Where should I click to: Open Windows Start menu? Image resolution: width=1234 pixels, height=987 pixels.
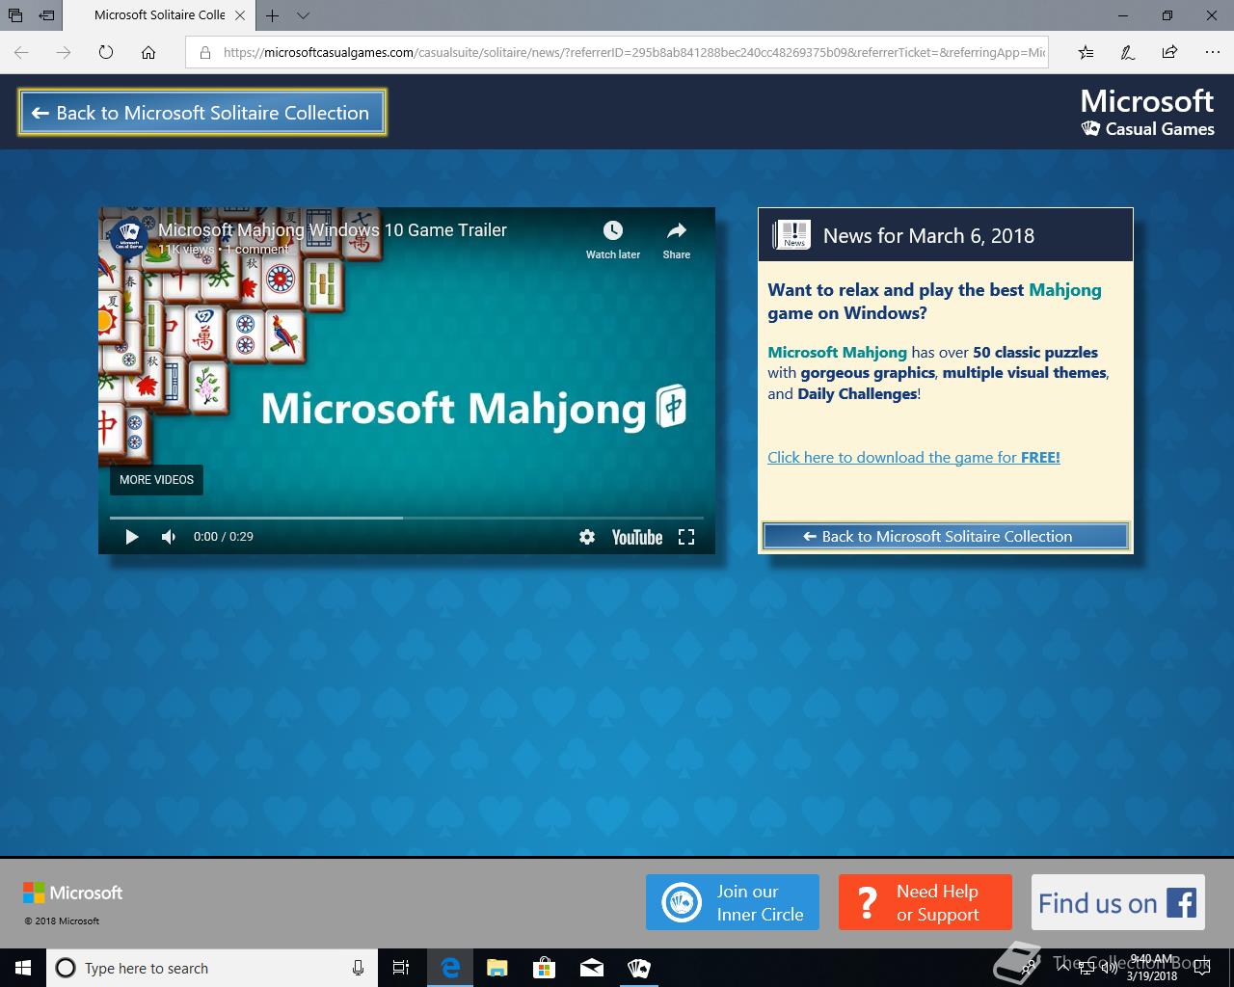pyautogui.click(x=23, y=968)
